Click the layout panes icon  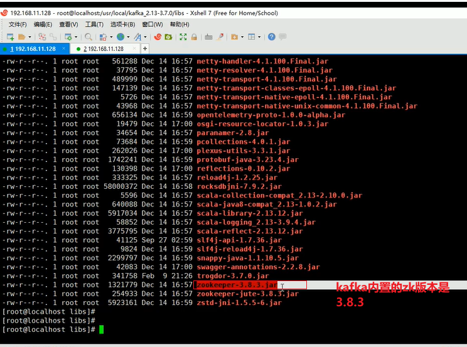(x=252, y=37)
